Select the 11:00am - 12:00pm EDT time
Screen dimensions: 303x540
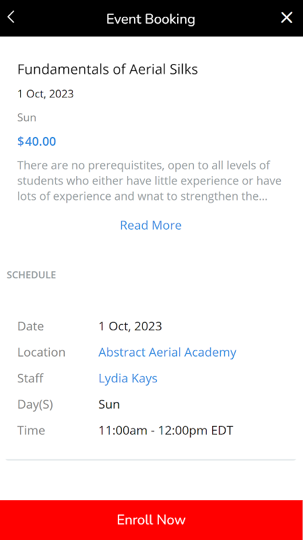(x=166, y=431)
